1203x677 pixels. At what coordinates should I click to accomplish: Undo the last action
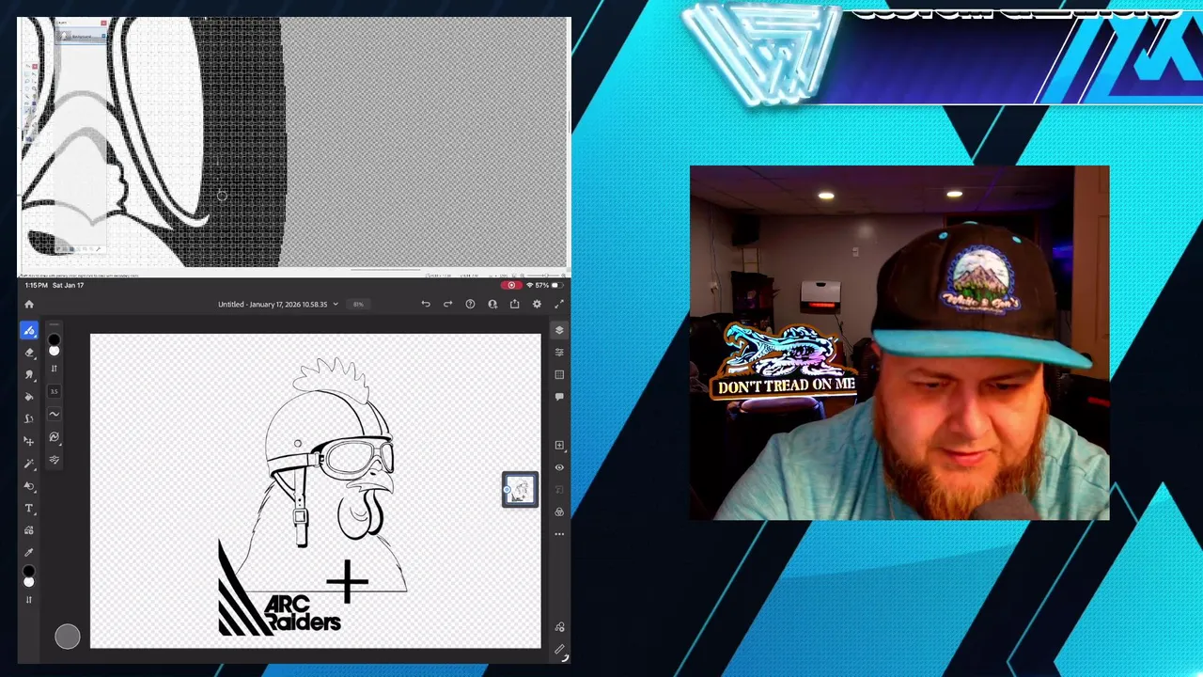(426, 304)
